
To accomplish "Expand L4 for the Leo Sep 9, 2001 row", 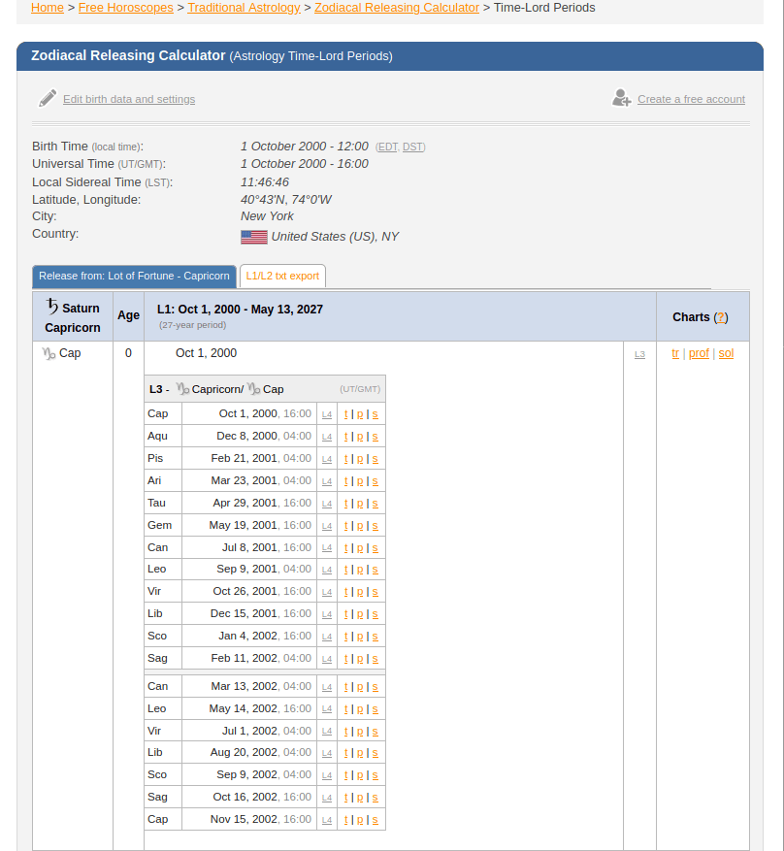I will (x=327, y=570).
